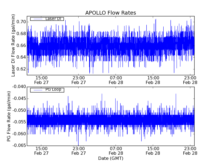Click the PG Loop legend entry
The height and width of the screenshot is (162, 216).
point(47,90)
